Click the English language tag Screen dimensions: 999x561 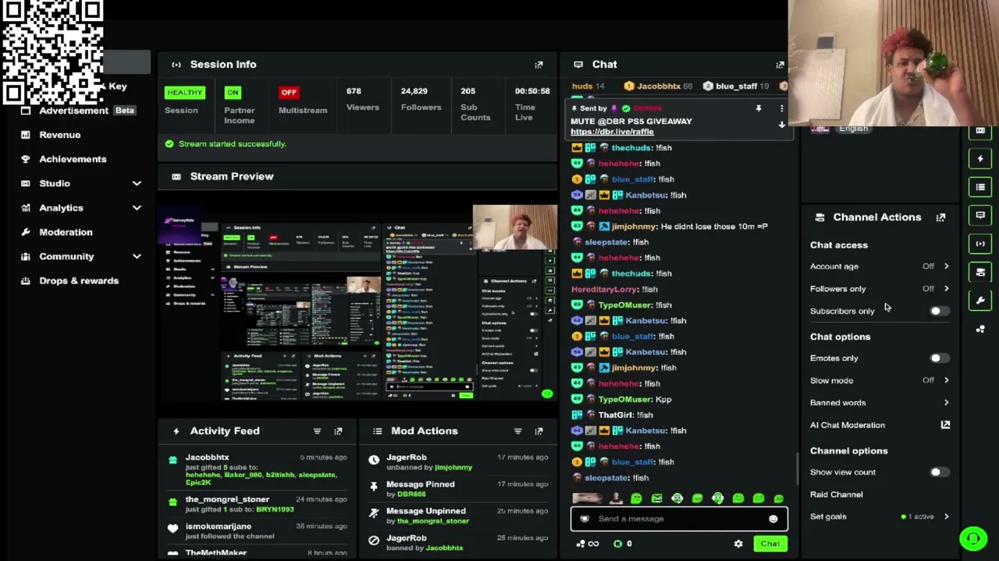(x=853, y=129)
